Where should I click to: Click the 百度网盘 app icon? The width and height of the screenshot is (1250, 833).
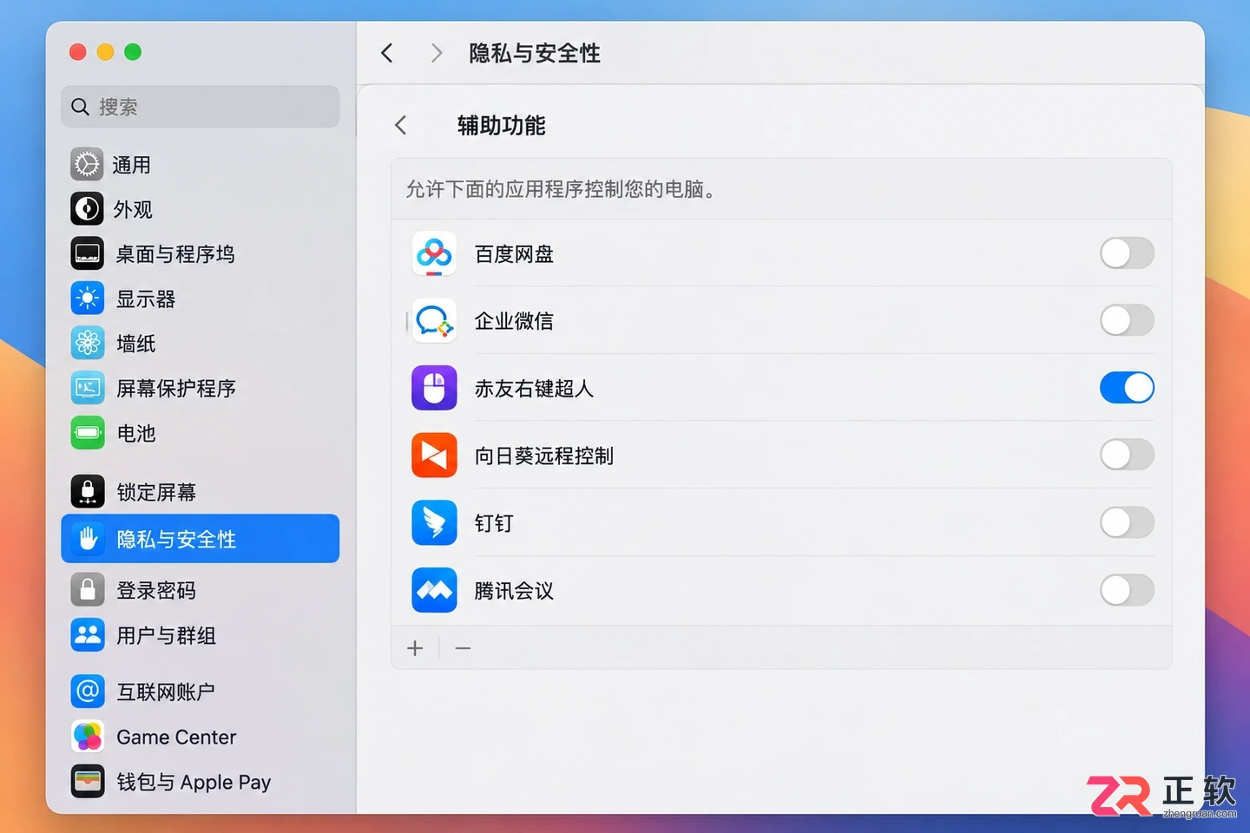(434, 253)
